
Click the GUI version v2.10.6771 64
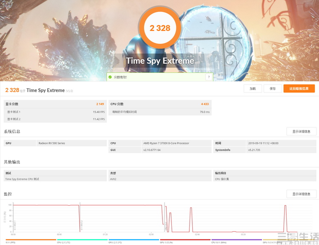tap(152, 150)
